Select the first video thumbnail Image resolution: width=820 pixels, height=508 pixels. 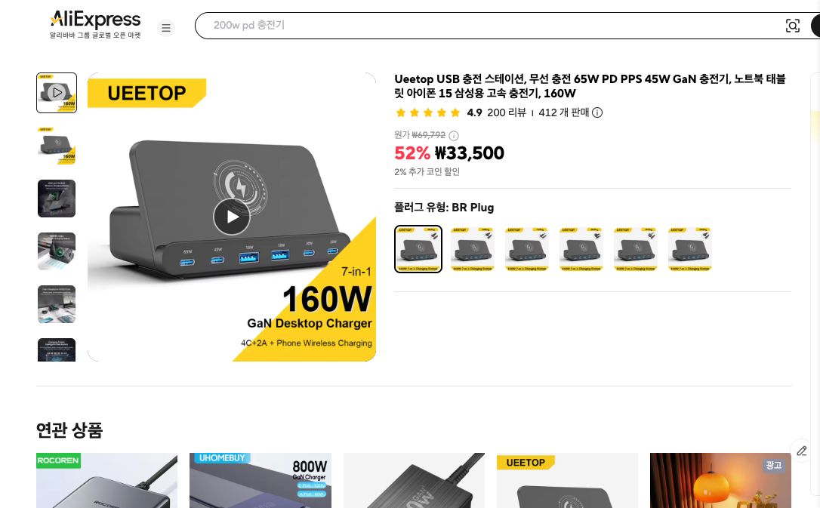[57, 93]
